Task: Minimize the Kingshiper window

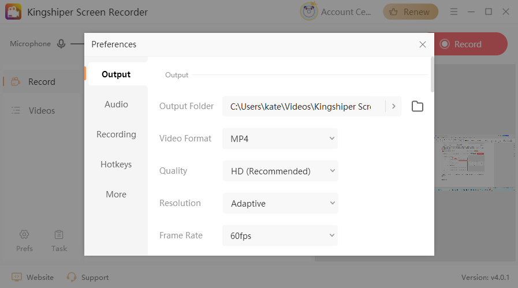Action: tap(471, 12)
